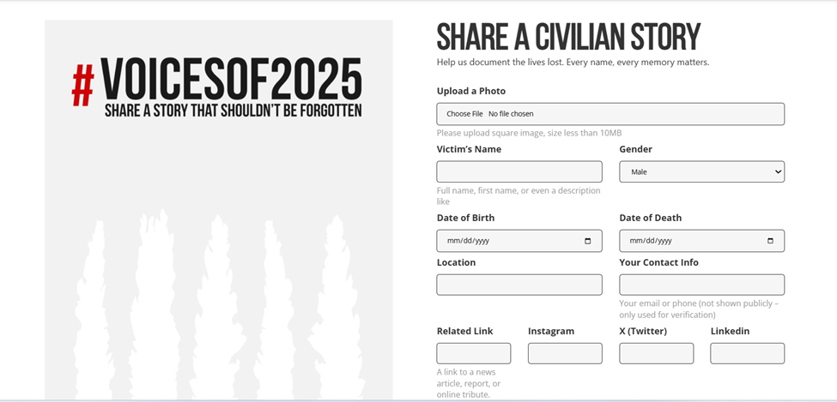Click into Your Contact Info field
Screen dimensions: 837x402
point(701,285)
